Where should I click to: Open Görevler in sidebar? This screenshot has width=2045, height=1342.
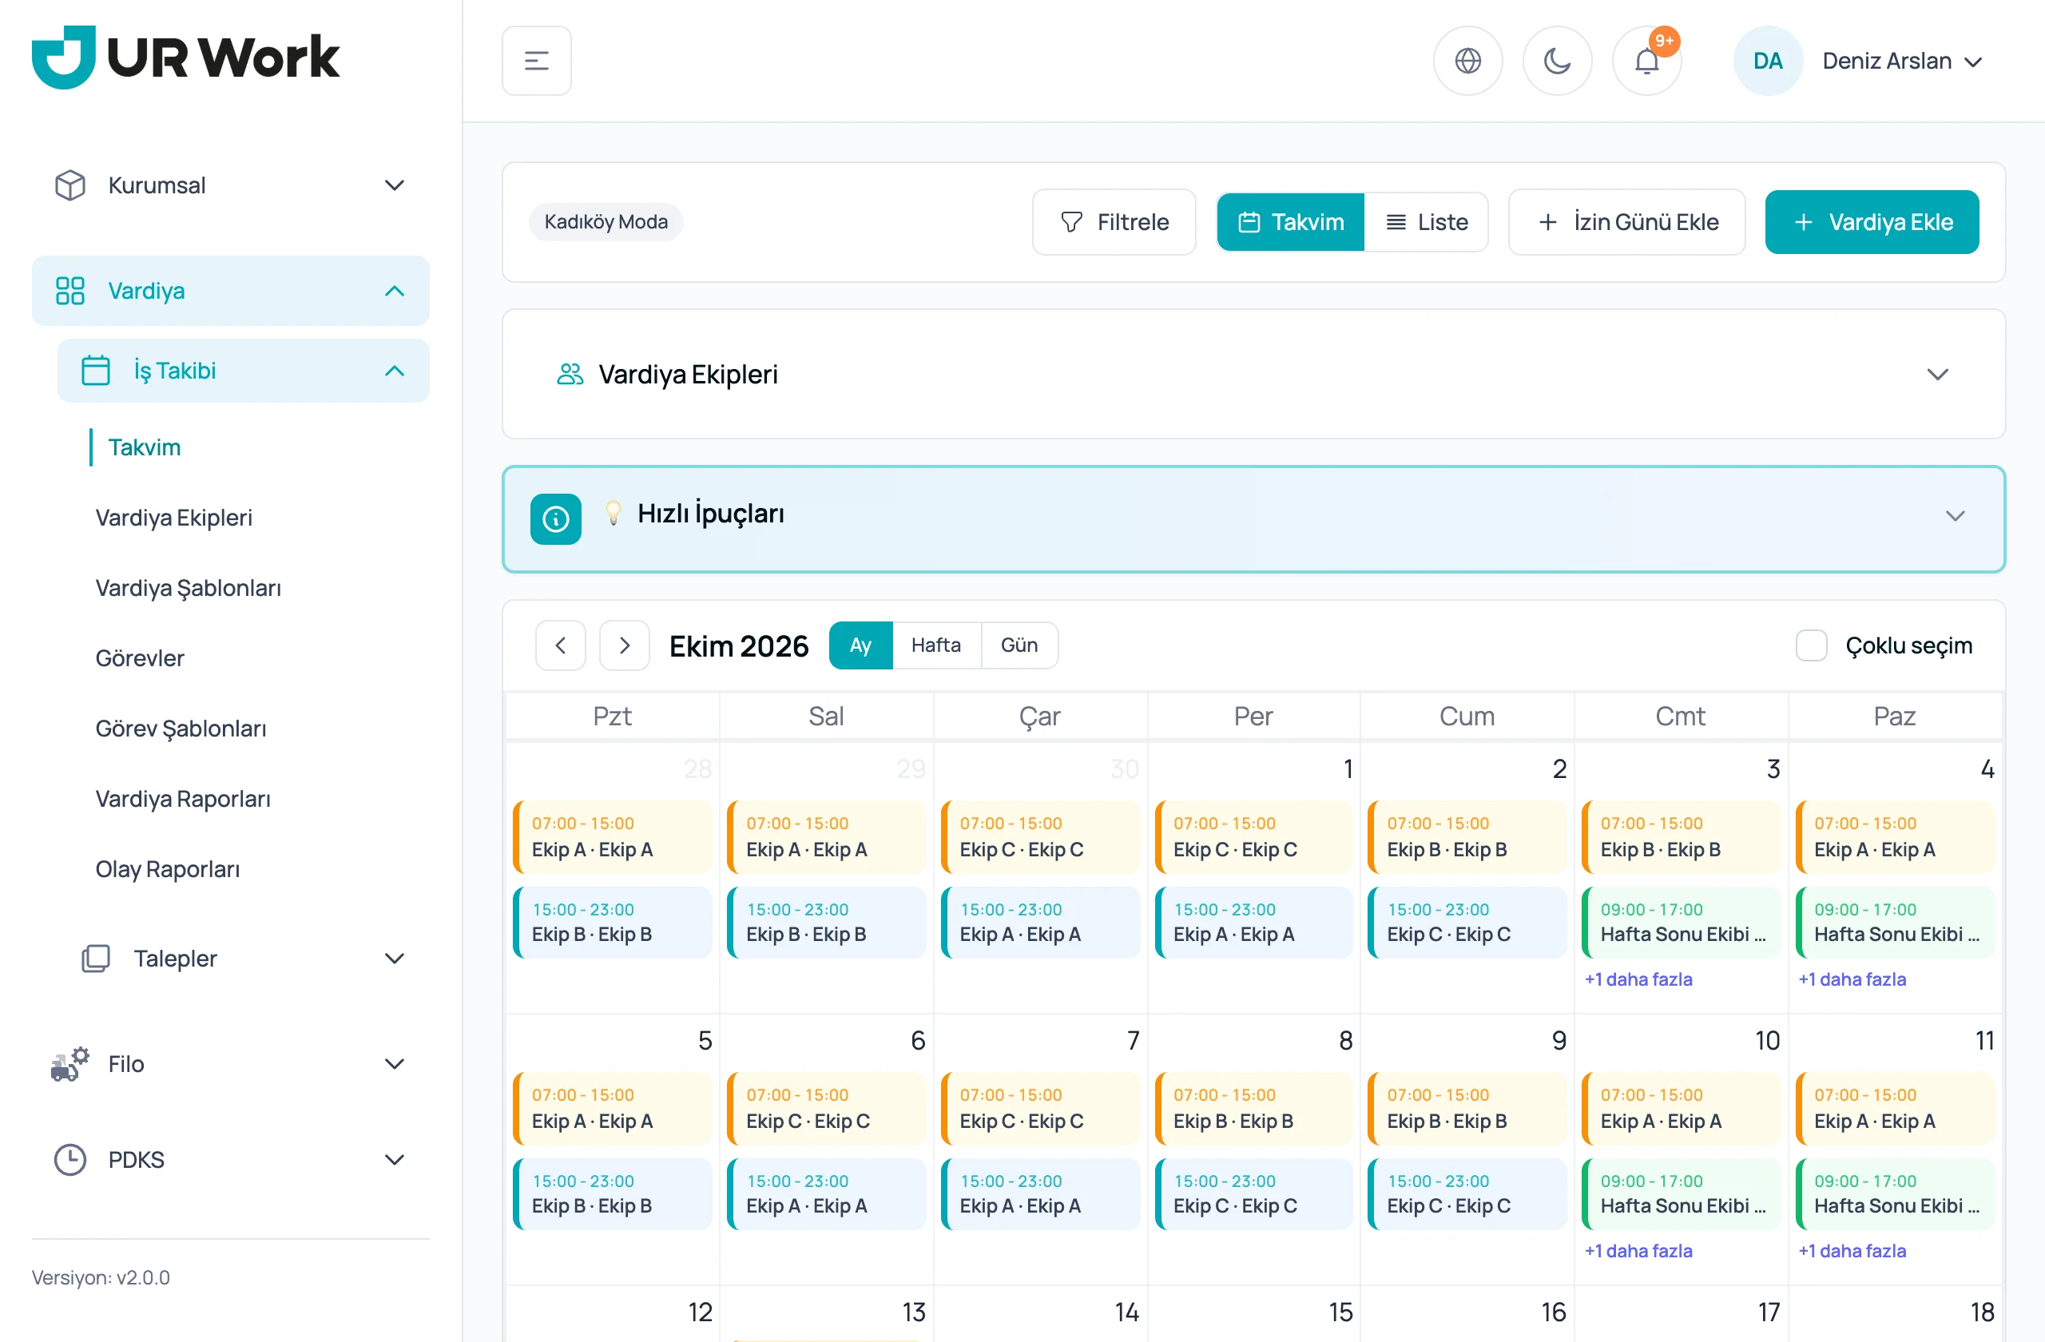point(140,659)
